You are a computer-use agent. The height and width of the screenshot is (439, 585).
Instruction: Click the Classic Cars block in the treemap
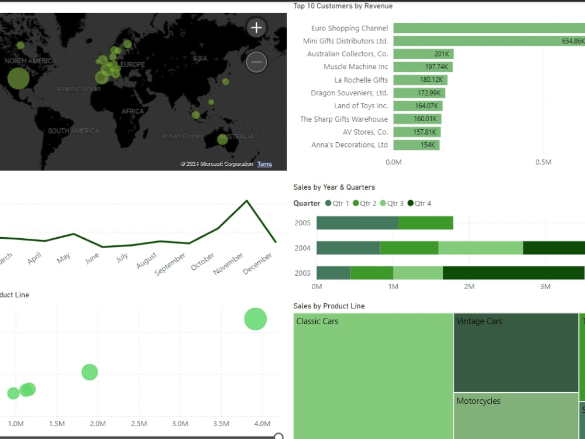point(372,375)
